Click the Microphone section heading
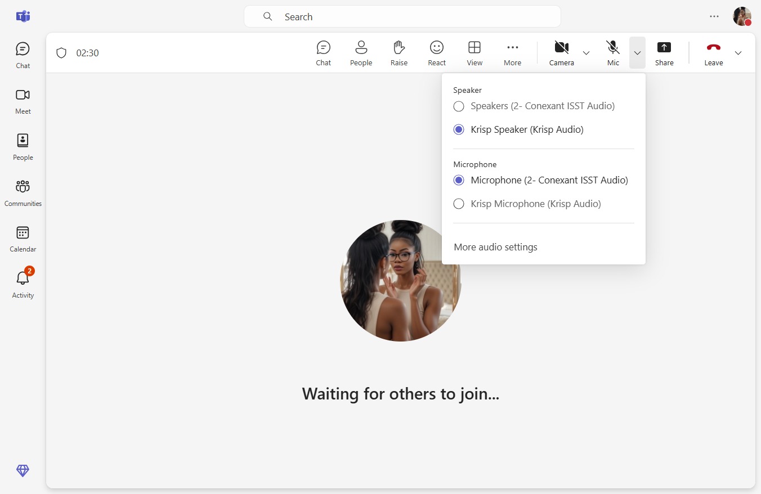The height and width of the screenshot is (494, 761). 475,164
